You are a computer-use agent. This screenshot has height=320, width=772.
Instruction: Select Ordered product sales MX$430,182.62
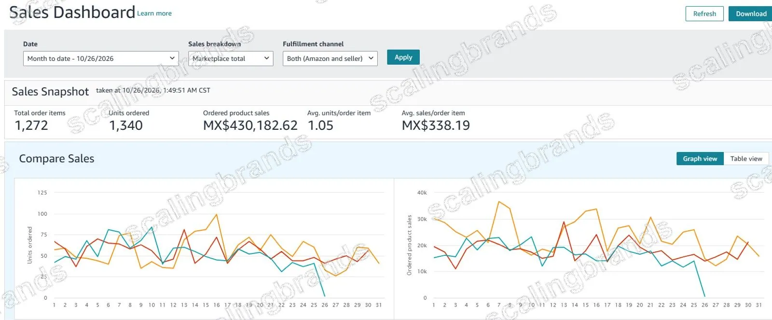point(250,125)
